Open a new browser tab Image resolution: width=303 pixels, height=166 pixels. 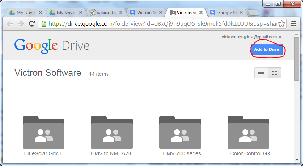tap(253, 13)
